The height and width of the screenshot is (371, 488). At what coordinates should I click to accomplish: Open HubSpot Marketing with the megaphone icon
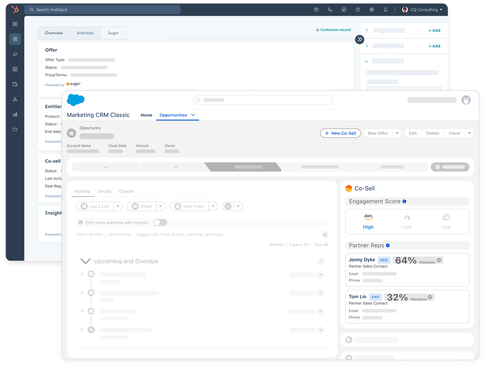click(15, 54)
